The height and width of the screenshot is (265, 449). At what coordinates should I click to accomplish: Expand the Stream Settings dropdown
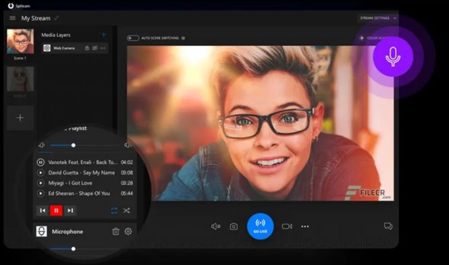378,18
